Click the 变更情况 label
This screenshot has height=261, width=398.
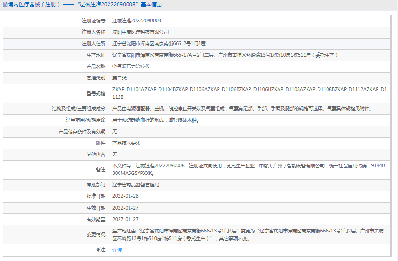pyautogui.click(x=96, y=235)
